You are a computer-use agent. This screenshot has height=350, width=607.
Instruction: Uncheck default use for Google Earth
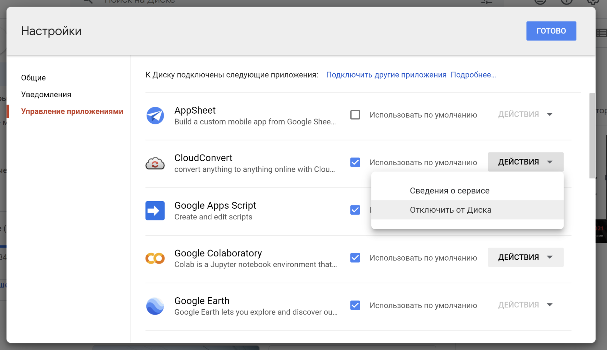[355, 305]
